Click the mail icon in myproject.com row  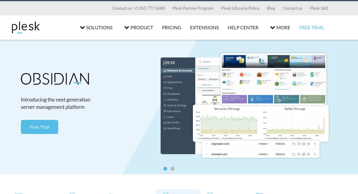[299, 144]
